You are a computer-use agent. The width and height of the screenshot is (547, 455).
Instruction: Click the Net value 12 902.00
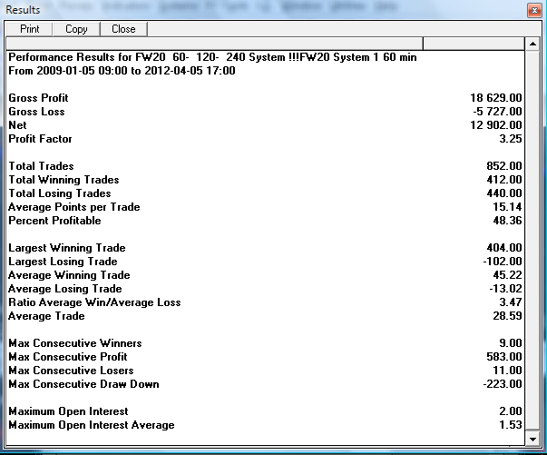pyautogui.click(x=495, y=125)
